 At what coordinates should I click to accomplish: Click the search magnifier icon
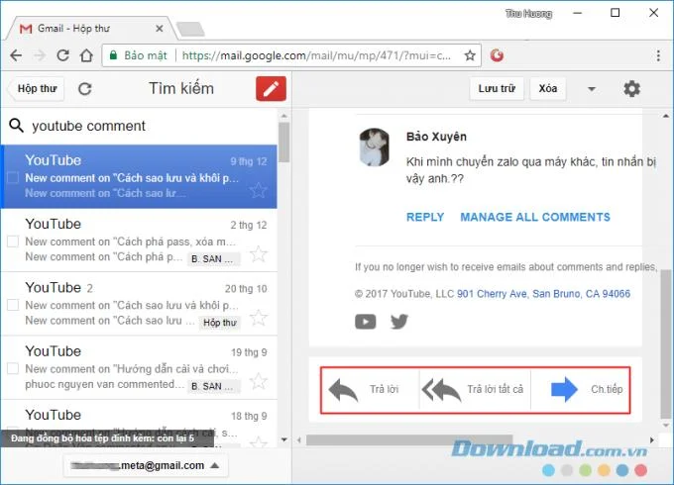click(16, 126)
